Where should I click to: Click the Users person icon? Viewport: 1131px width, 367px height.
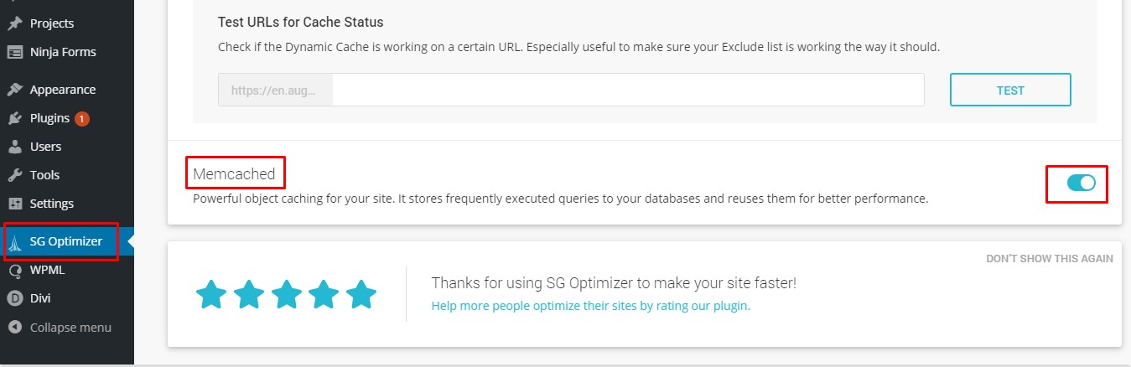(15, 147)
